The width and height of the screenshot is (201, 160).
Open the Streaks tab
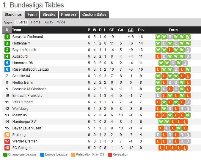pyautogui.click(x=49, y=15)
